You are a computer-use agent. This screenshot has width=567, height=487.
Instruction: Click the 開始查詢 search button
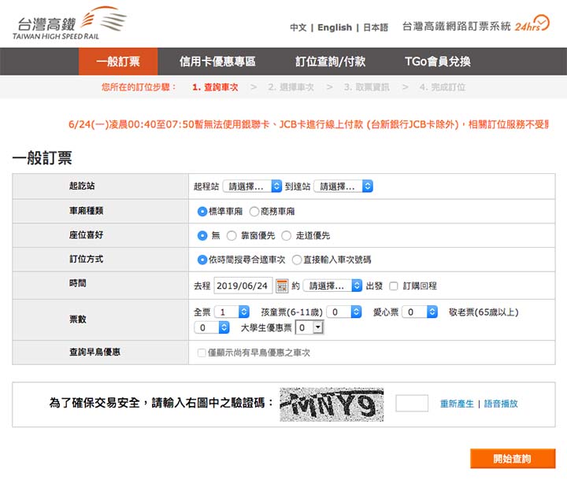513,459
